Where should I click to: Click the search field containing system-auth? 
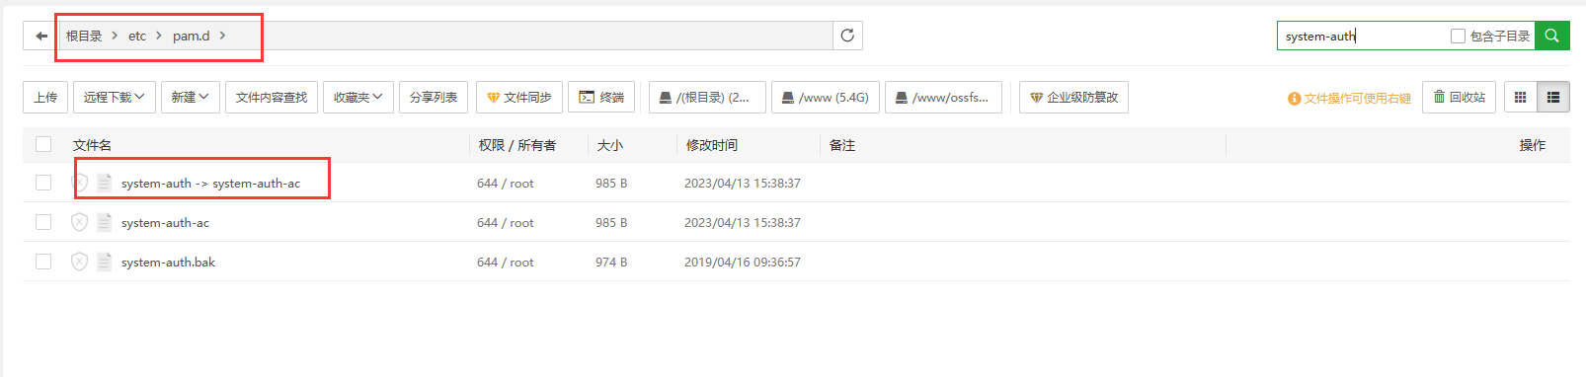(x=1363, y=36)
